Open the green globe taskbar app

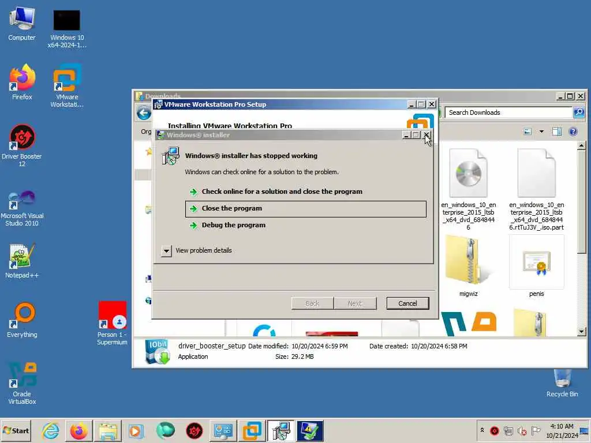click(164, 430)
